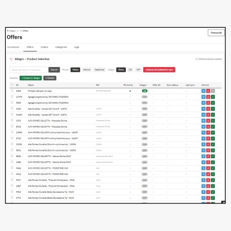The height and width of the screenshot is (231, 231).
Task: Click the green checkmark icon in row 8531
Action: 213,150
